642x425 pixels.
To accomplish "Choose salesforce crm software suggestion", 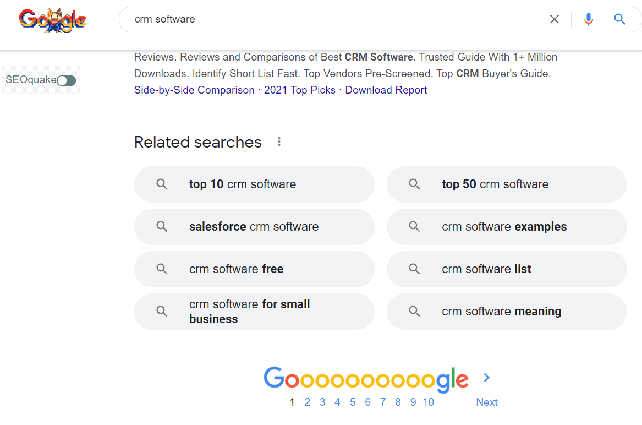I will coord(254,227).
